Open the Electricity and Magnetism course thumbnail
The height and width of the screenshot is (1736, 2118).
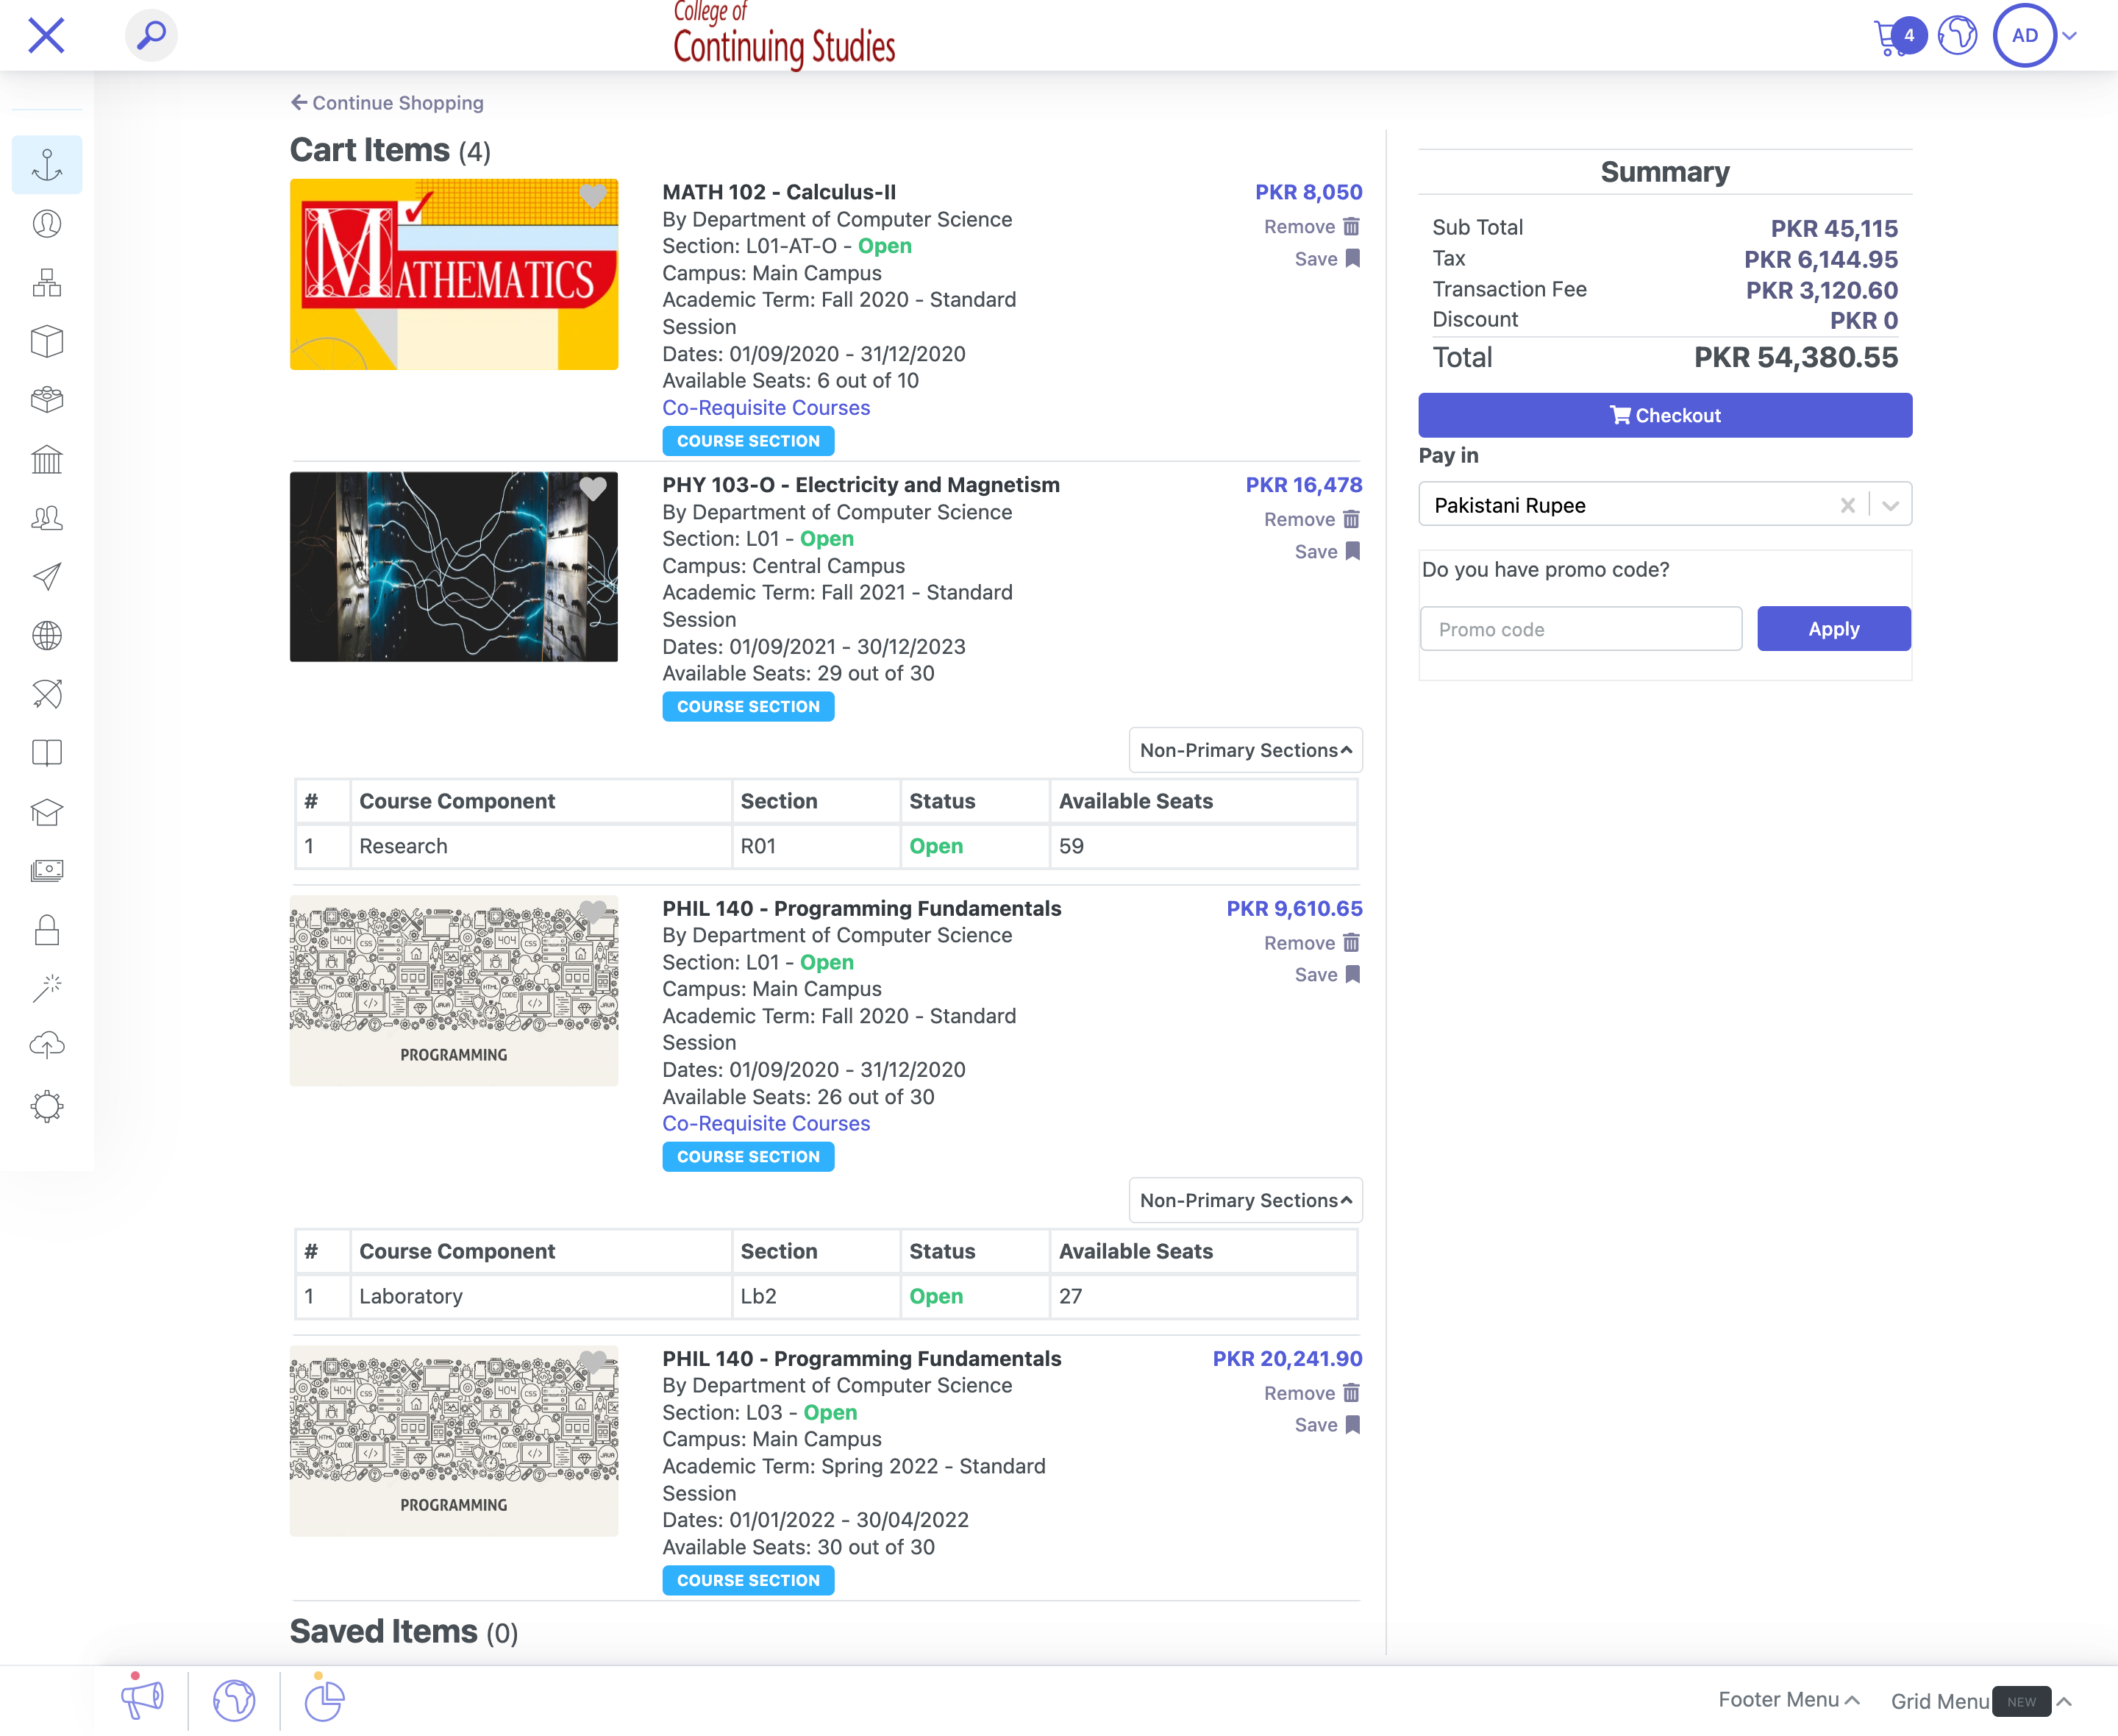tap(454, 567)
